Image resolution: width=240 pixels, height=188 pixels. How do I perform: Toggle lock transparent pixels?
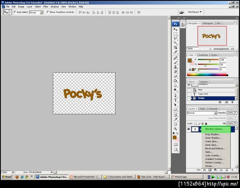click(196, 123)
